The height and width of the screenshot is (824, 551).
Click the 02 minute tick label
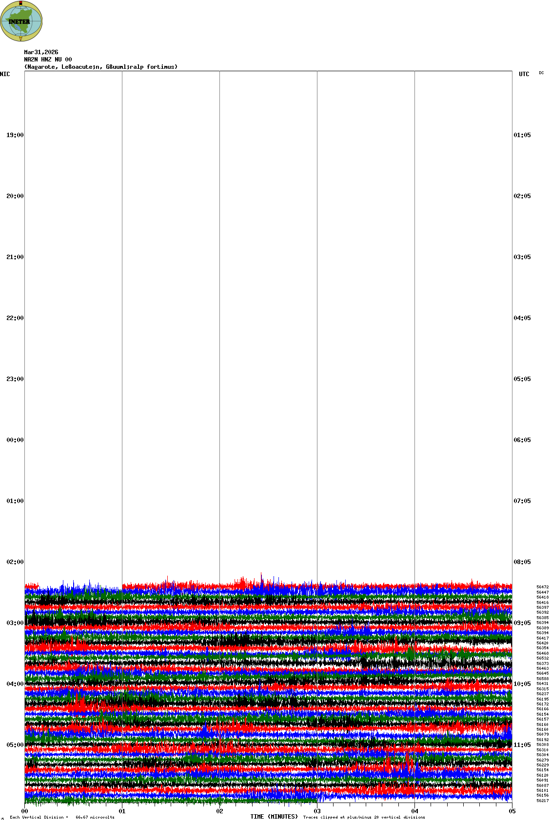point(220,811)
